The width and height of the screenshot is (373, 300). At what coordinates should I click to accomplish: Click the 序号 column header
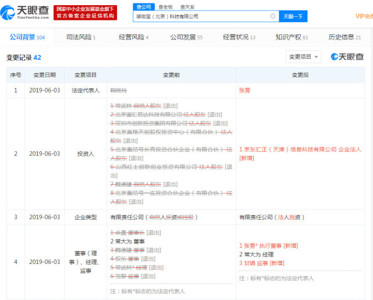[16, 75]
